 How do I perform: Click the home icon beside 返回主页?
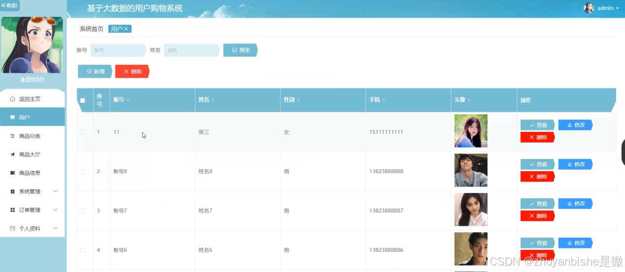click(12, 99)
